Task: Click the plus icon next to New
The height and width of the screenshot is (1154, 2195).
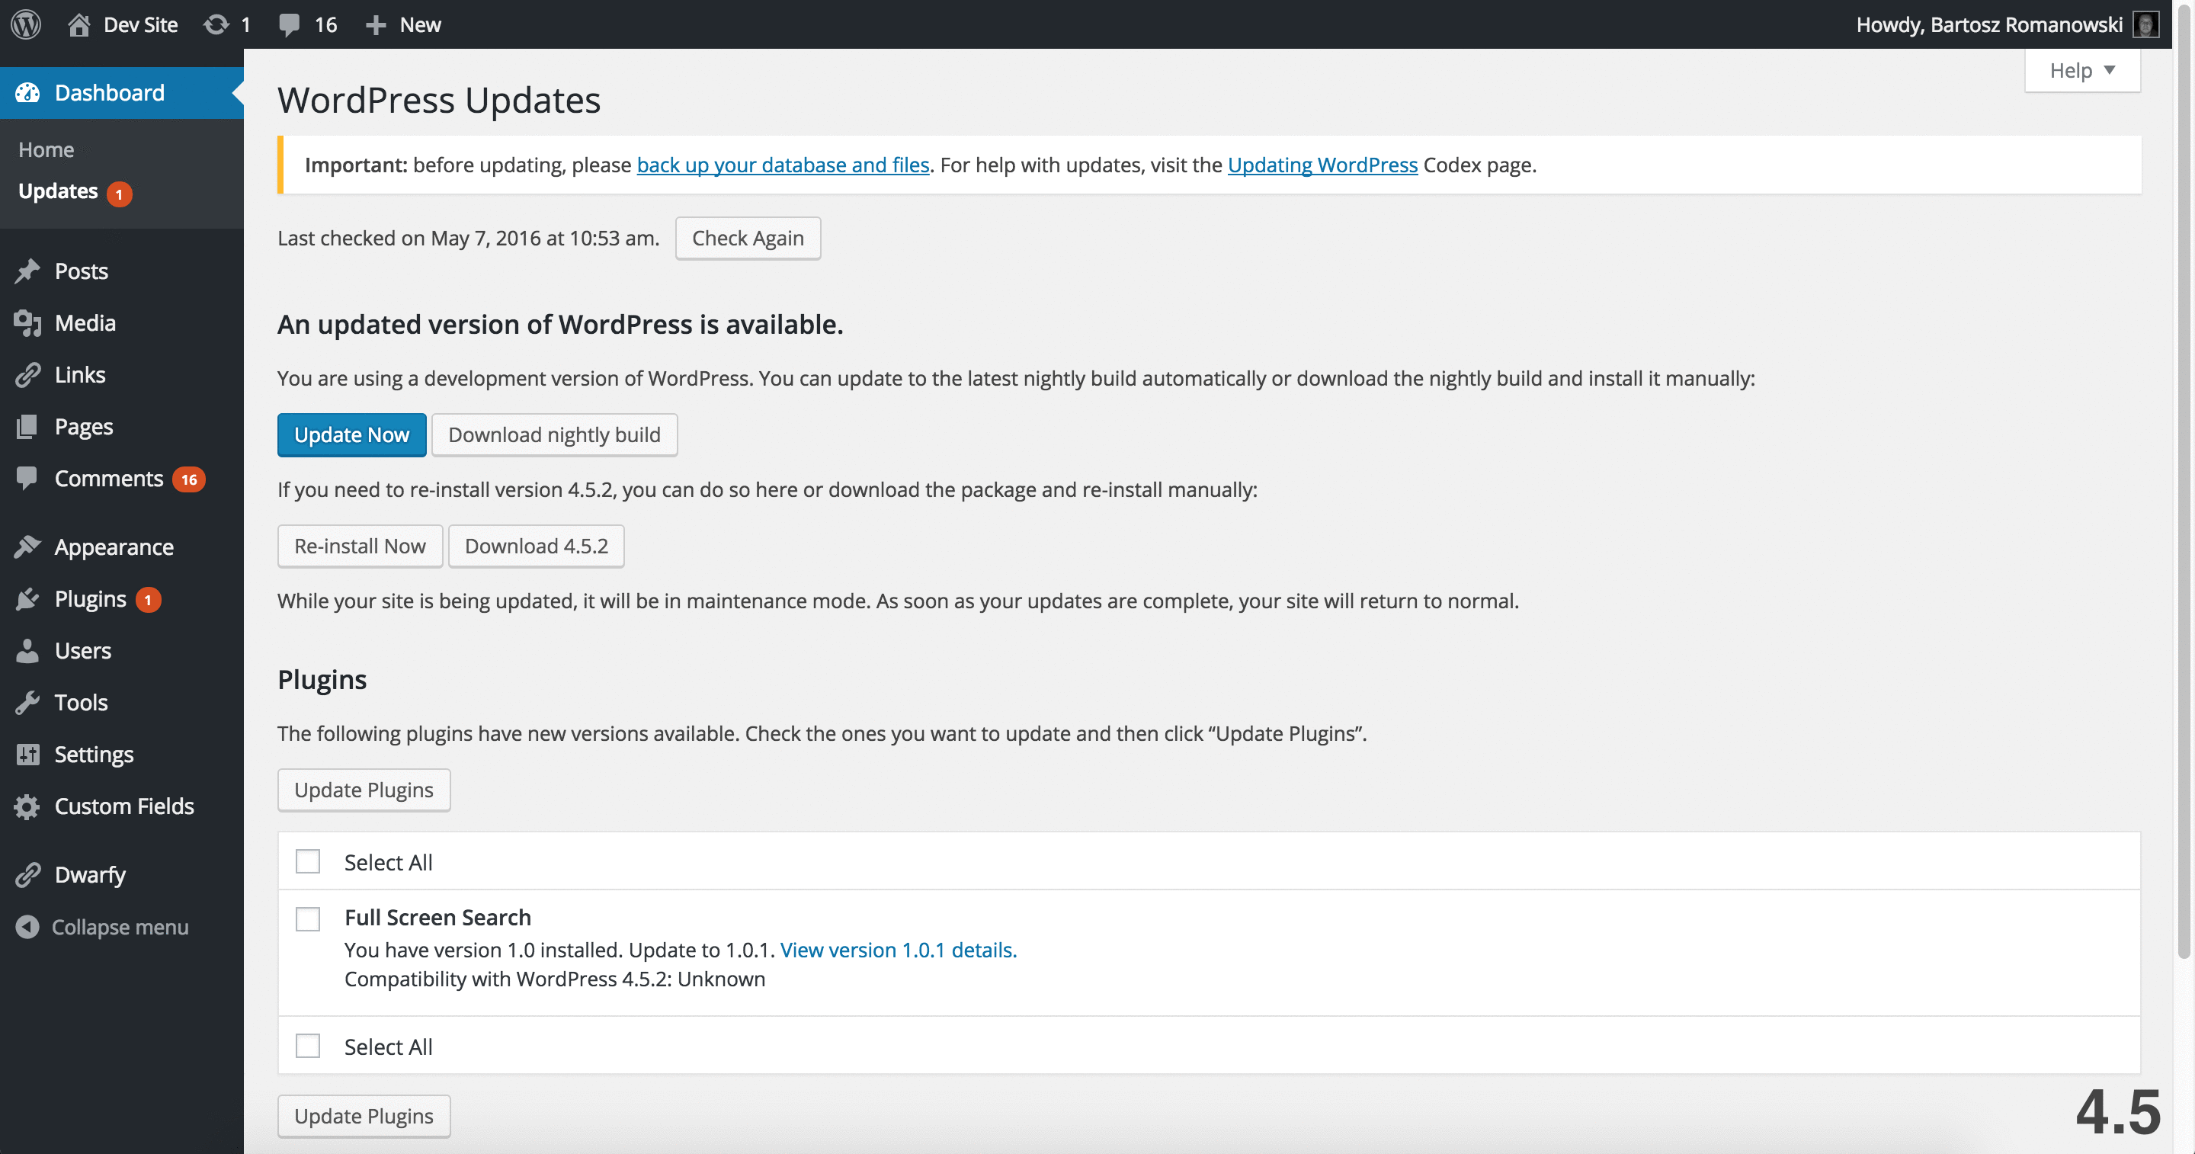Action: 376,26
